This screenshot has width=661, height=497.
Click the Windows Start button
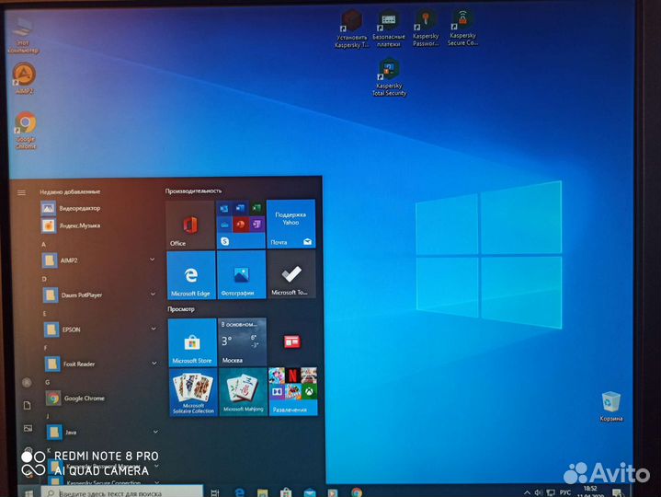point(28,492)
